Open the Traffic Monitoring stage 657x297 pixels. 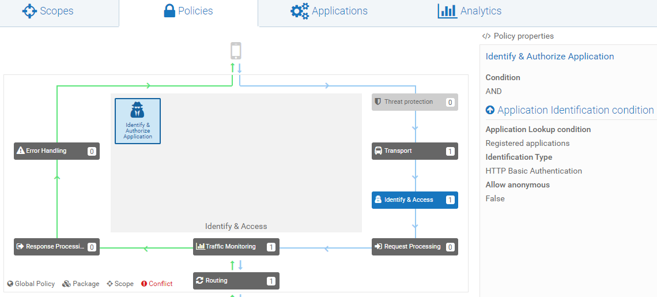click(236, 247)
